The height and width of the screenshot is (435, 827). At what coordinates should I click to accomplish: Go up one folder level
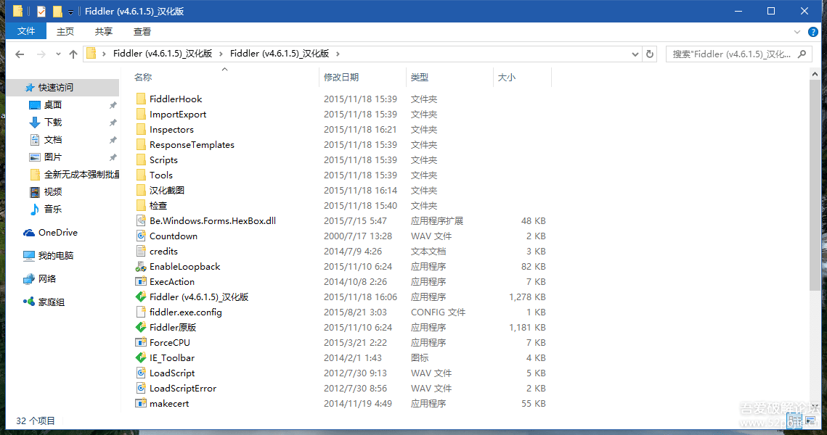point(73,54)
